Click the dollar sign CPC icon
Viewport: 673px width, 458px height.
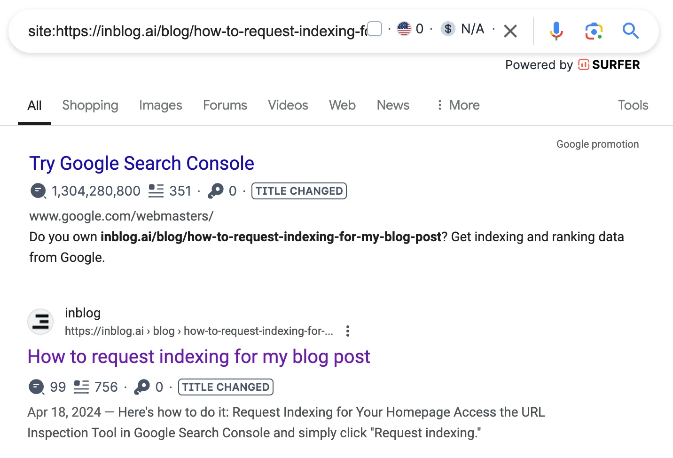pos(448,29)
